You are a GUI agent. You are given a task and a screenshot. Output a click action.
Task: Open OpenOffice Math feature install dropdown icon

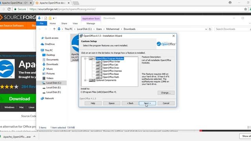coord(98,77)
